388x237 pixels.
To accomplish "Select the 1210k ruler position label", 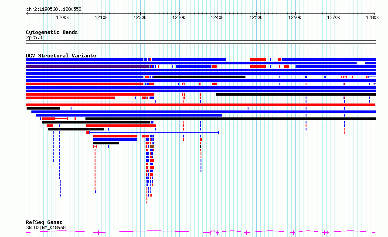I will click(x=101, y=17).
